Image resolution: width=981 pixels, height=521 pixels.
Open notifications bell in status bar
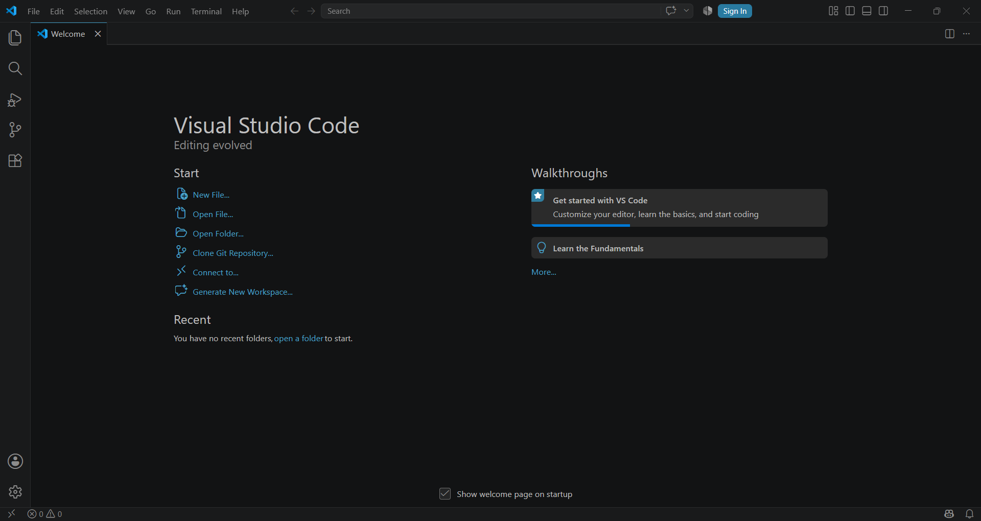click(x=969, y=514)
